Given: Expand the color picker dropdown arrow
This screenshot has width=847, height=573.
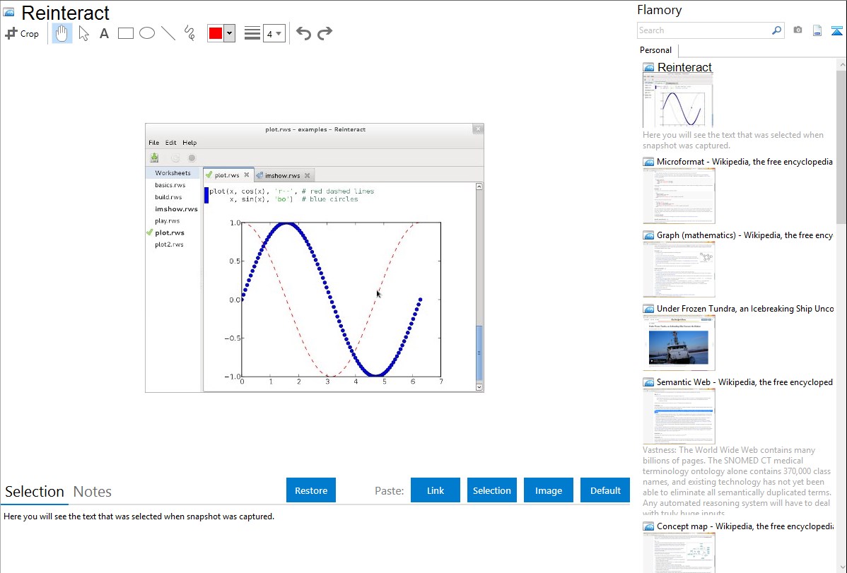Looking at the screenshot, I should click(230, 33).
